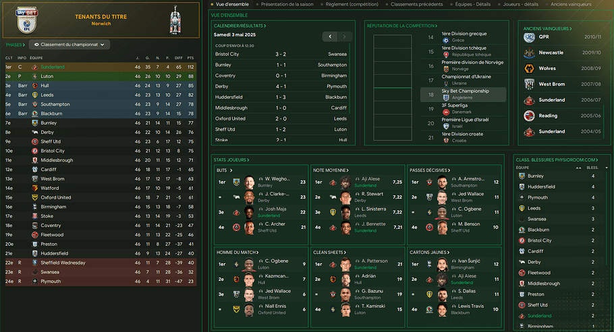Open the Anciens vainqueurs section
This screenshot has height=332, width=614.
[x=547, y=28]
